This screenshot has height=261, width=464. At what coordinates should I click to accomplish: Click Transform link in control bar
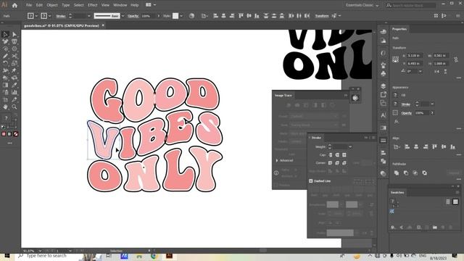[322, 16]
